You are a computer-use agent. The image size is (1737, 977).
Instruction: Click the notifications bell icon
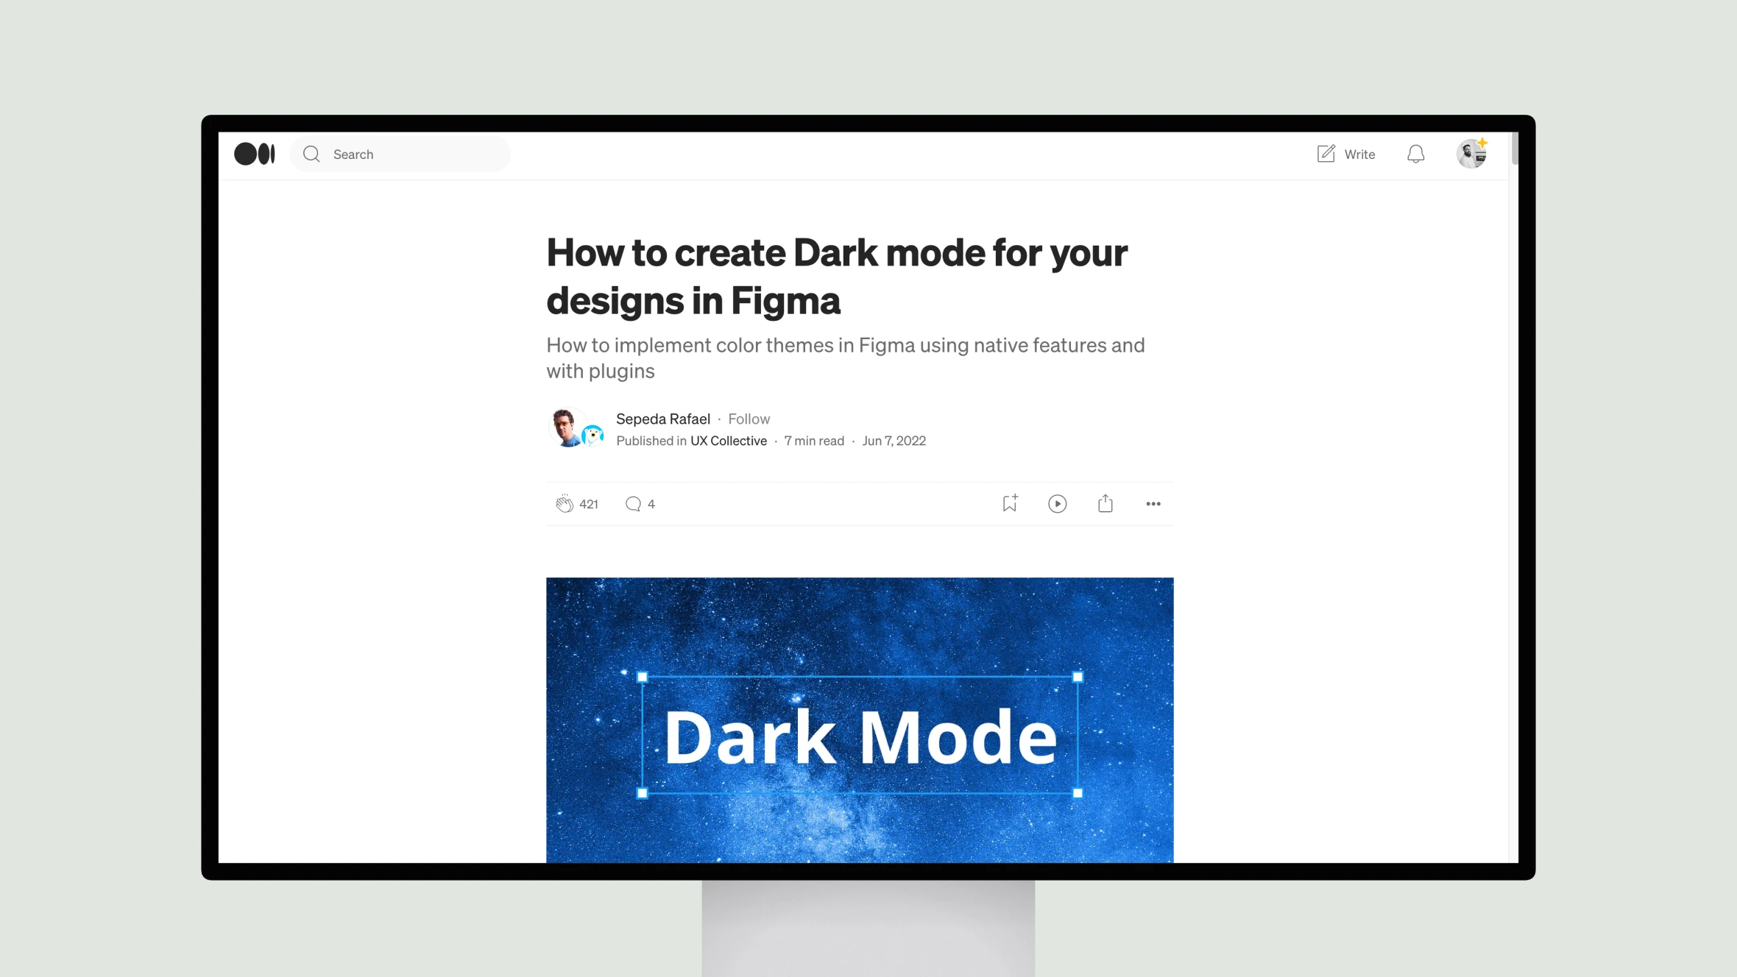pos(1416,154)
